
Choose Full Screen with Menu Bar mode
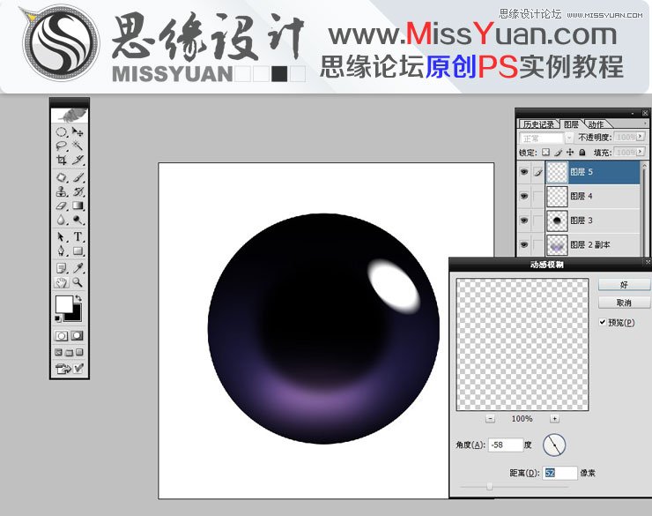point(69,353)
